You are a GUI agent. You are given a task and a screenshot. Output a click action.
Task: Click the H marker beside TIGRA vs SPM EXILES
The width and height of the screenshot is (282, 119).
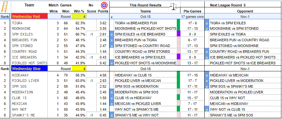[x=207, y=23]
